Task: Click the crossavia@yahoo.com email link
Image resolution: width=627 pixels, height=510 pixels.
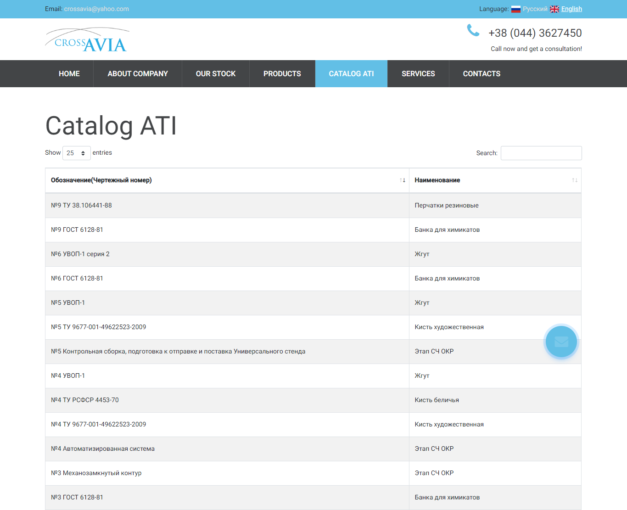Action: click(x=96, y=9)
